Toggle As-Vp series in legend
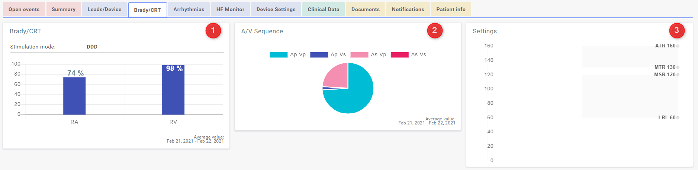 tap(368, 55)
